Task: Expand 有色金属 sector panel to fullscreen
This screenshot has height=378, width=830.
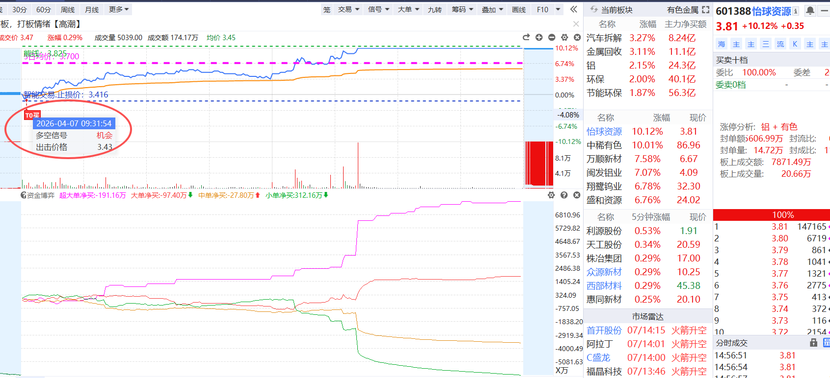Action: pyautogui.click(x=706, y=10)
